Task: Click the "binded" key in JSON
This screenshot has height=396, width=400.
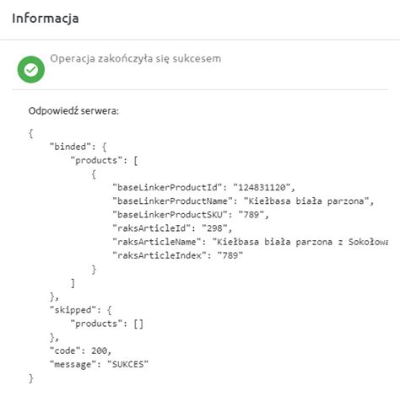Action: coord(72,147)
